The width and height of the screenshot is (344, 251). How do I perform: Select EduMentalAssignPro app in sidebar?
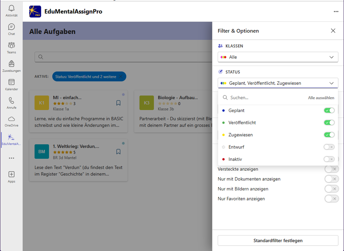(11, 140)
